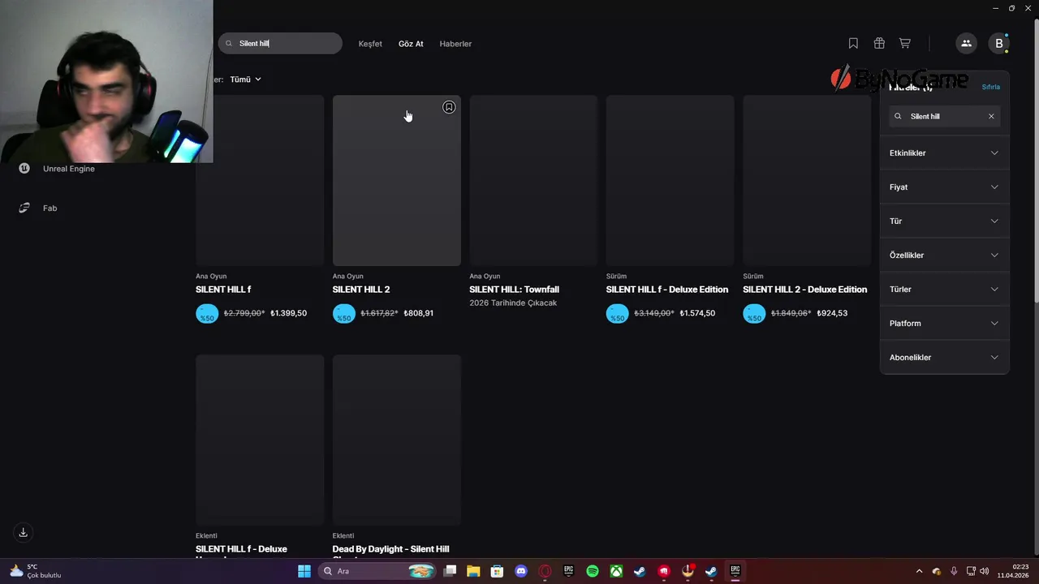Click into the top search field with 'Silent hill'

pos(280,44)
